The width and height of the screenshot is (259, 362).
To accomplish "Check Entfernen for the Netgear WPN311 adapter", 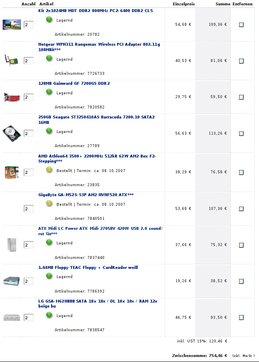I will pyautogui.click(x=241, y=61).
